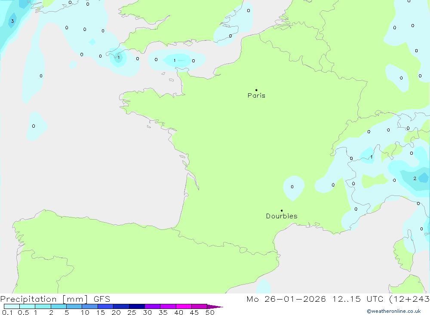The width and height of the screenshot is (430, 315).
Task: Click the Paris location dot
Action: (x=256, y=90)
